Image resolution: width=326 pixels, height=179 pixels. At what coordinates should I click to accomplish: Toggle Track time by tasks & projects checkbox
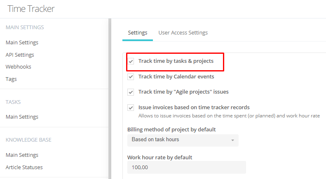(x=131, y=61)
